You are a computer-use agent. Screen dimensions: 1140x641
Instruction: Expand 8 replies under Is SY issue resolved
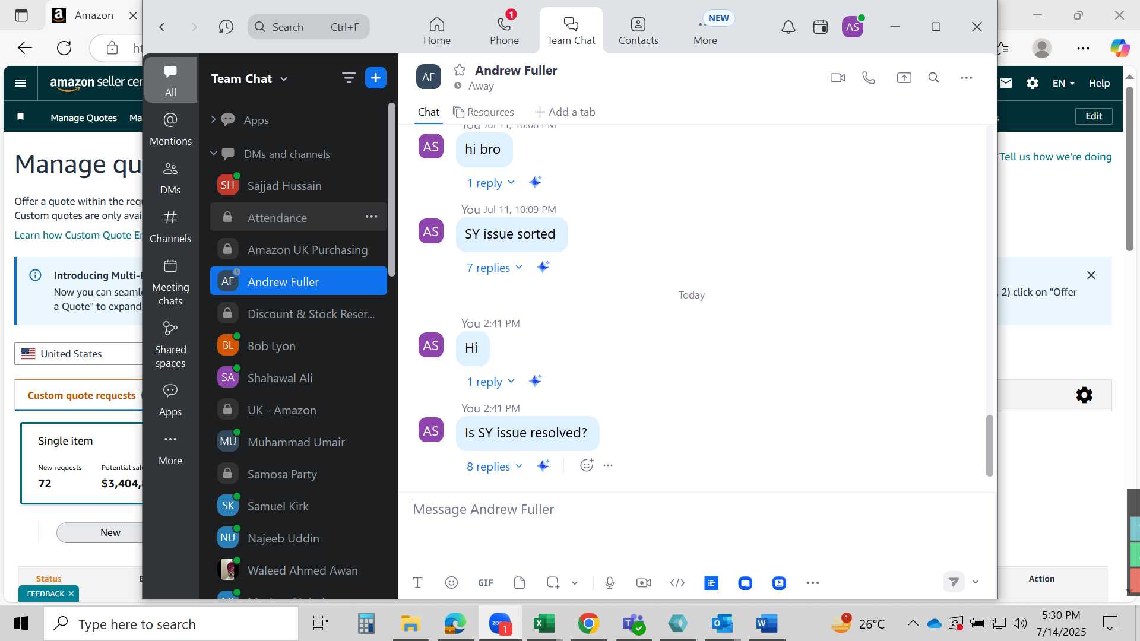coord(494,467)
